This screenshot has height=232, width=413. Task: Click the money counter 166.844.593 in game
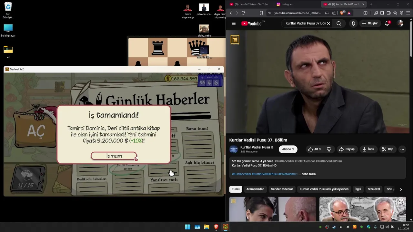point(181,79)
